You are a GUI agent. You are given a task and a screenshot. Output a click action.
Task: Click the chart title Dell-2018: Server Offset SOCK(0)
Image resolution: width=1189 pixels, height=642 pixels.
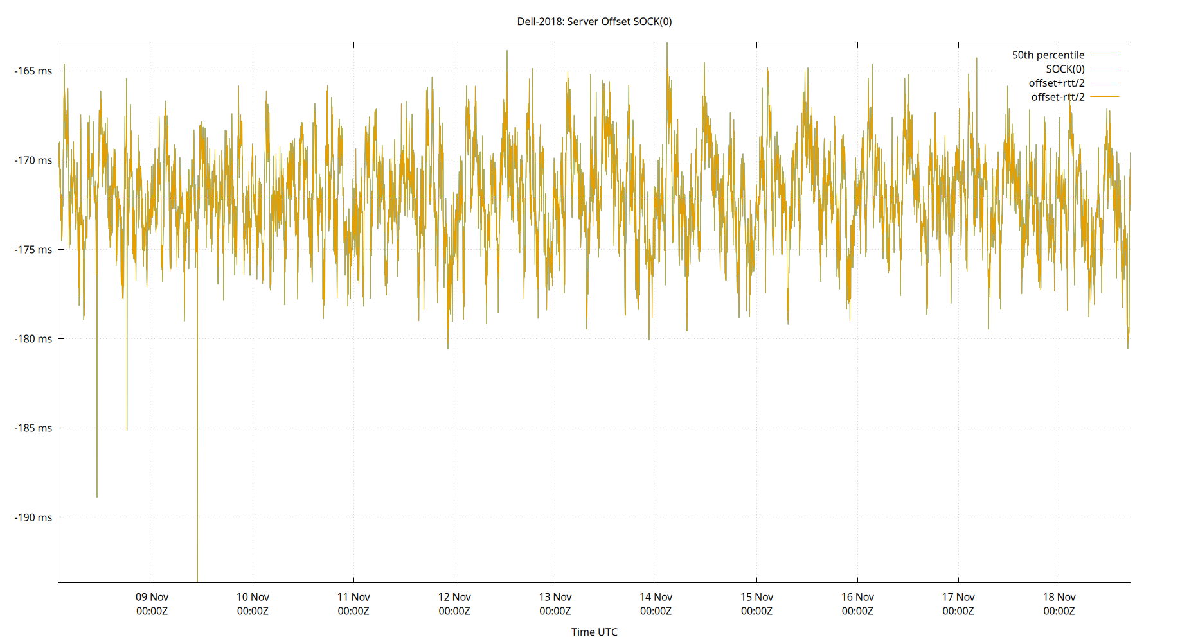(594, 21)
